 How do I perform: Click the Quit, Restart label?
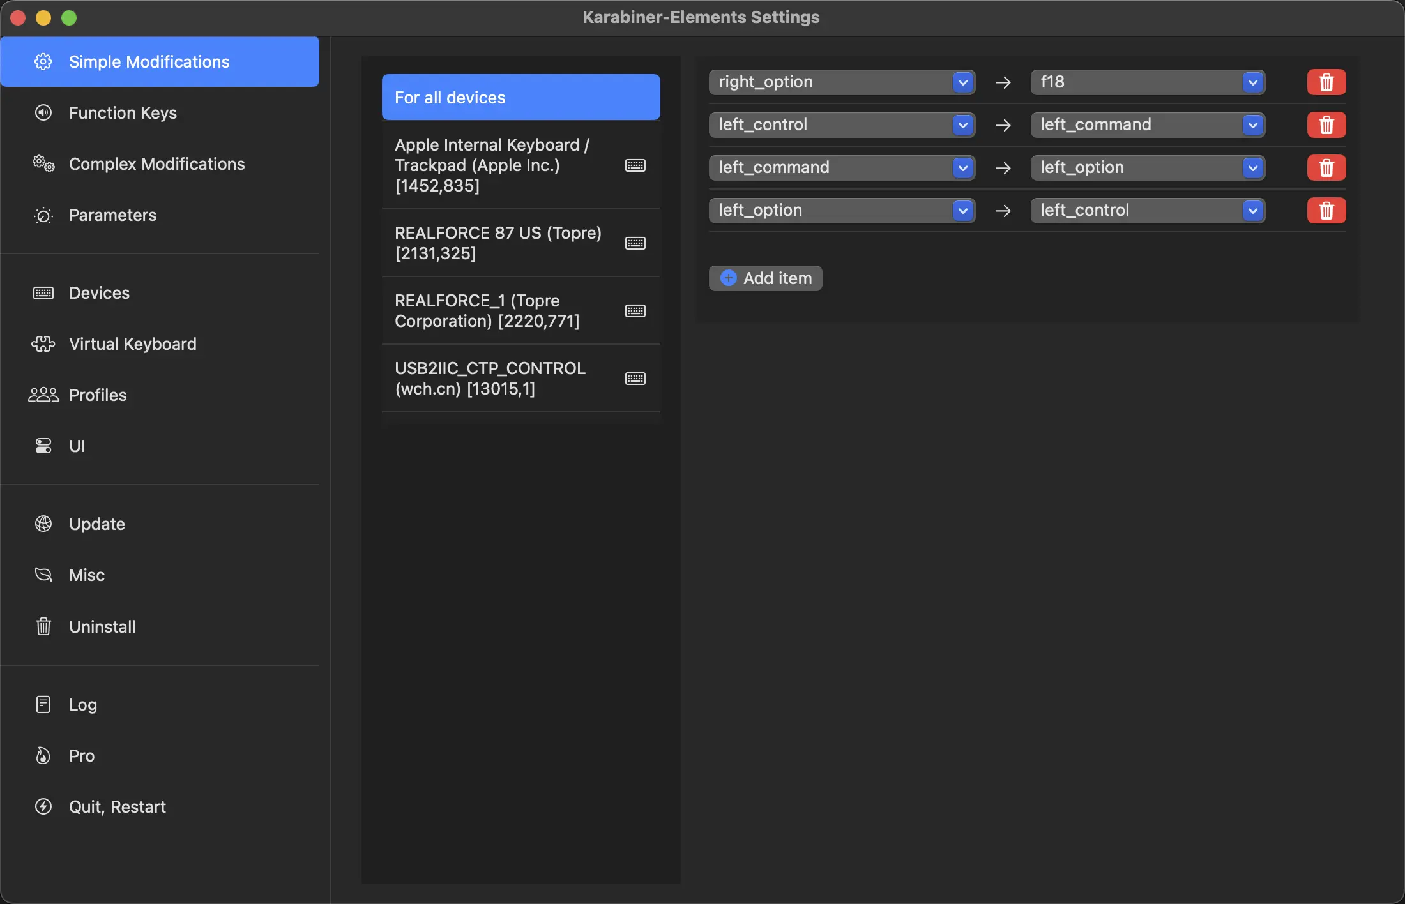118,807
